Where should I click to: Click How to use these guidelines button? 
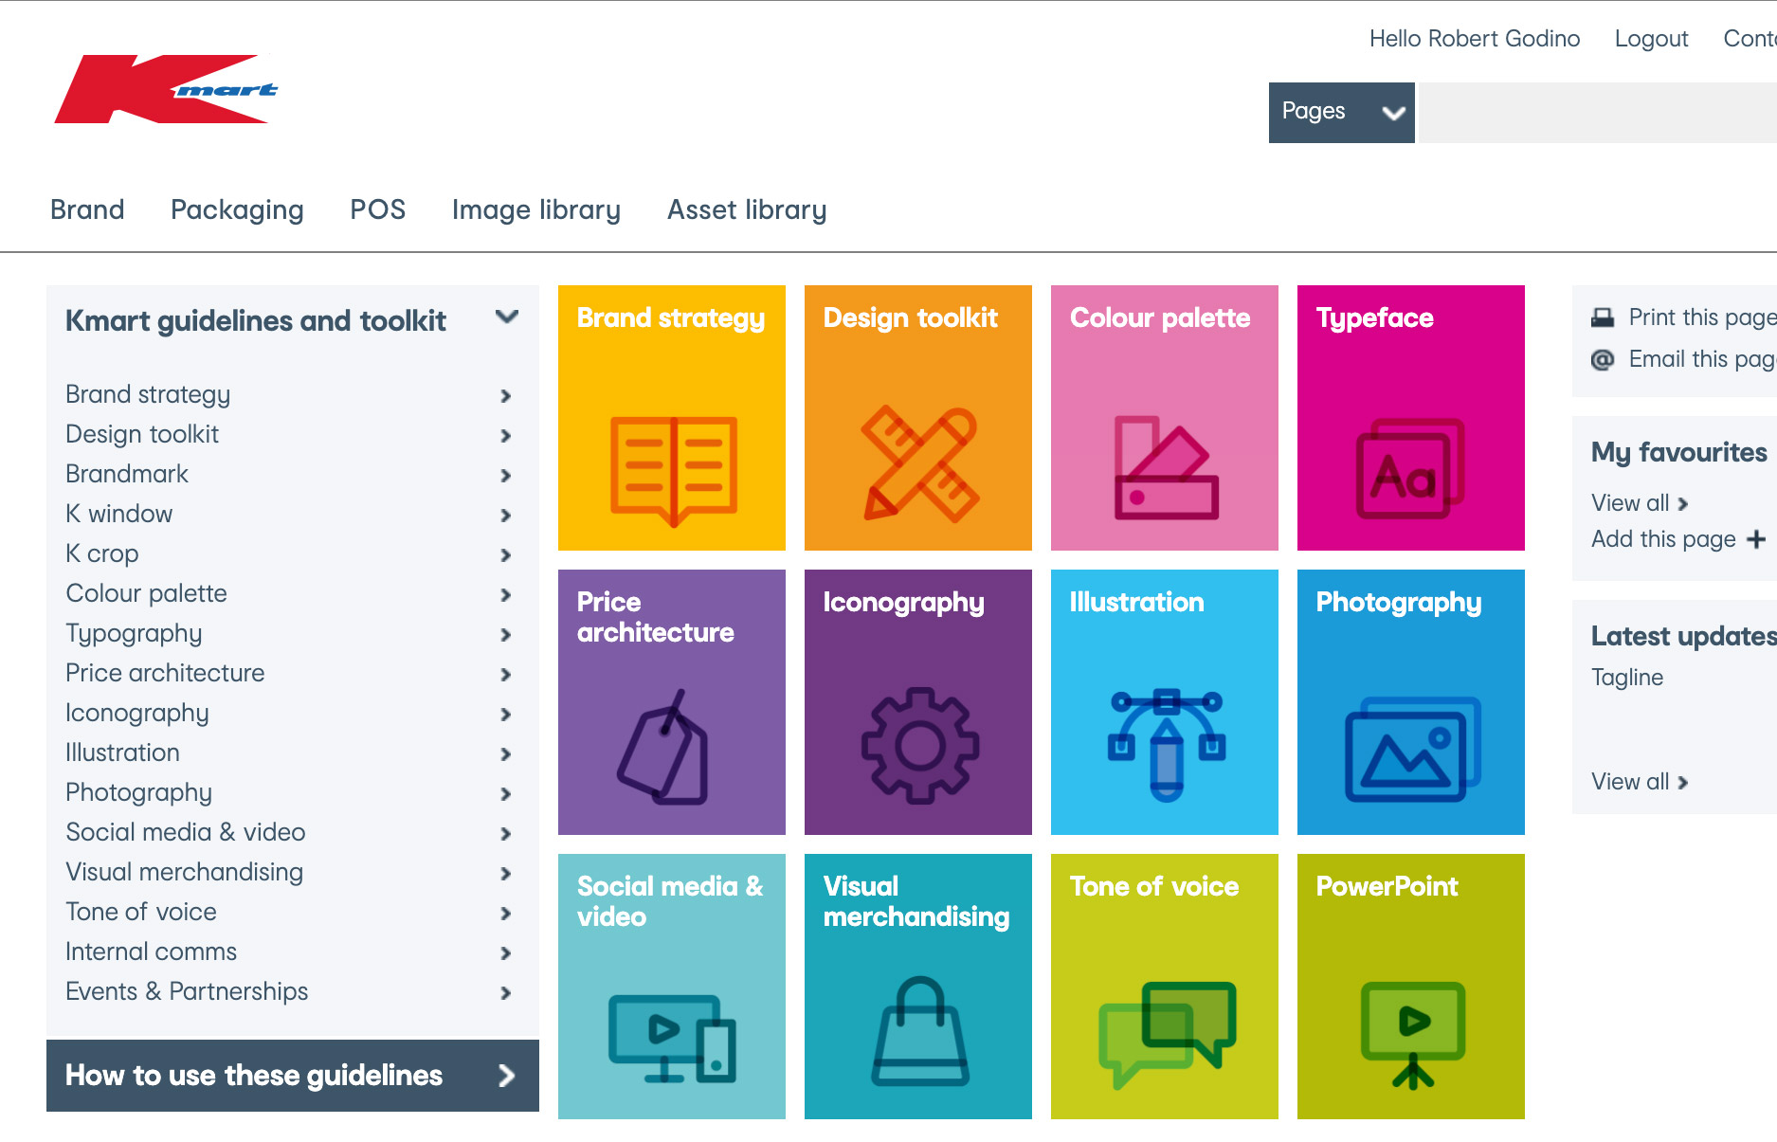[x=292, y=1075]
